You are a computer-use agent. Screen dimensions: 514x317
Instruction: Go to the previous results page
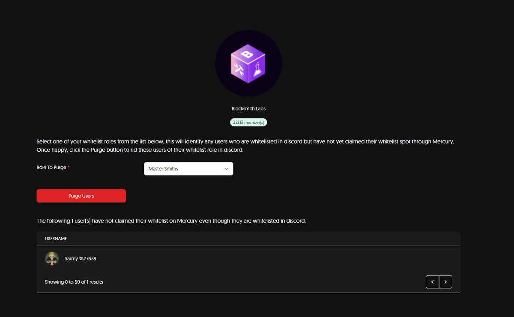click(x=433, y=282)
